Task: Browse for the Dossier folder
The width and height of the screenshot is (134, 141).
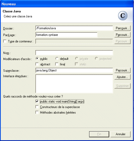Action: [122, 28]
